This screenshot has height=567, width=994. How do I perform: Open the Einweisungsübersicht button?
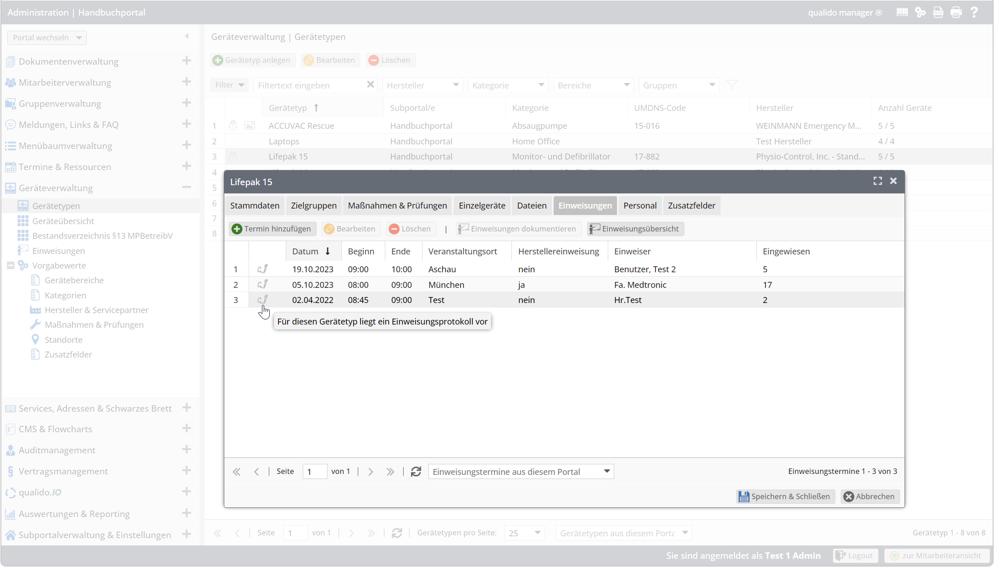pyautogui.click(x=635, y=229)
